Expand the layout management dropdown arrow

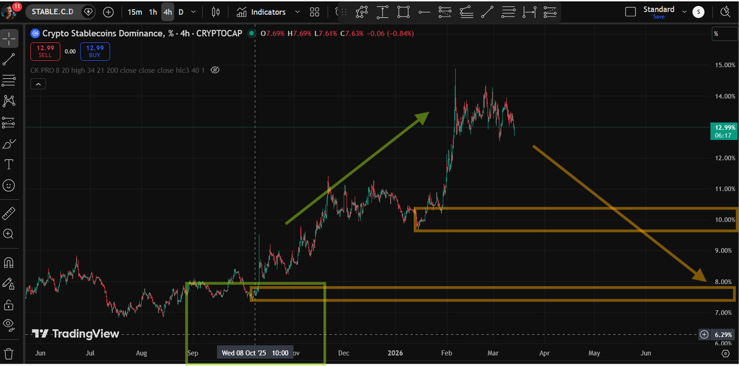tap(683, 10)
